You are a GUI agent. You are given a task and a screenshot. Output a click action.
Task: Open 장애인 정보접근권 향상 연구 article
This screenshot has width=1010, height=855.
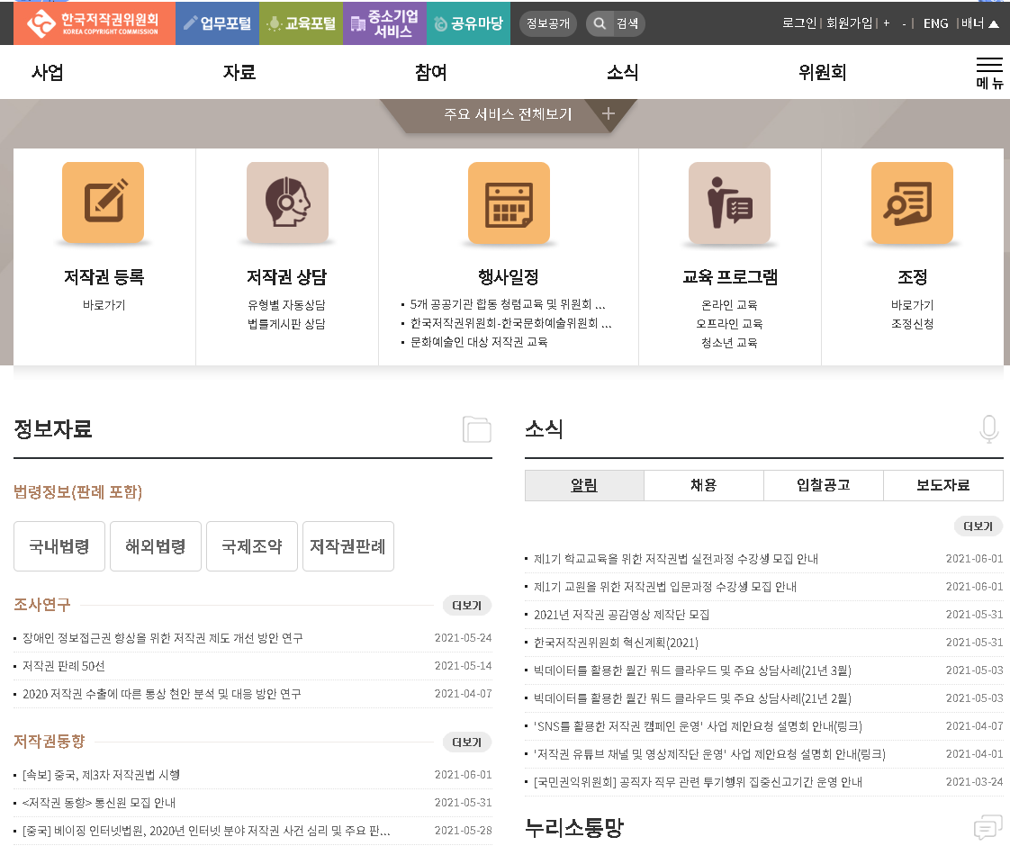pyautogui.click(x=163, y=638)
